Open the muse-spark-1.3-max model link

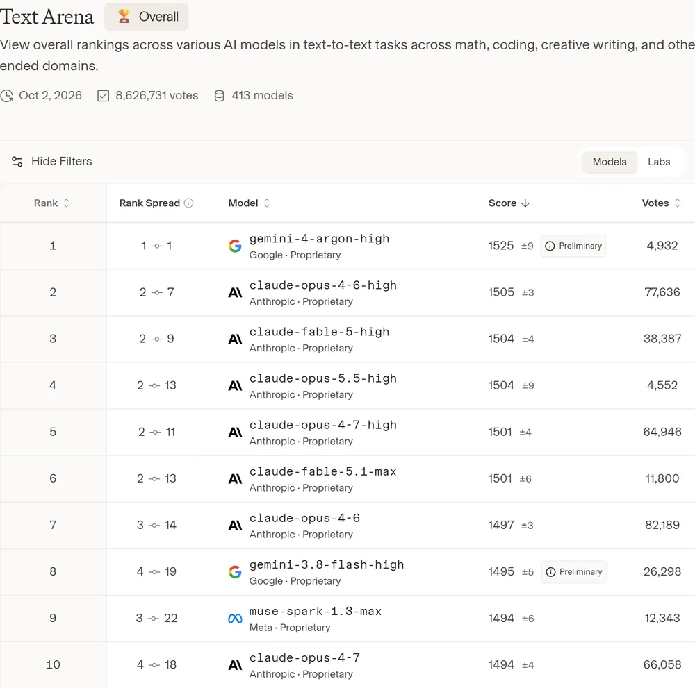pos(315,611)
